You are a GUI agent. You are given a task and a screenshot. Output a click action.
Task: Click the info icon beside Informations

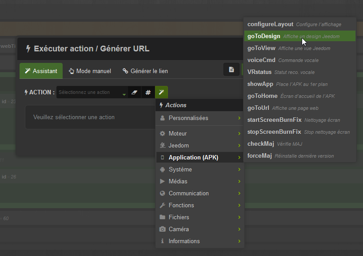click(x=163, y=241)
